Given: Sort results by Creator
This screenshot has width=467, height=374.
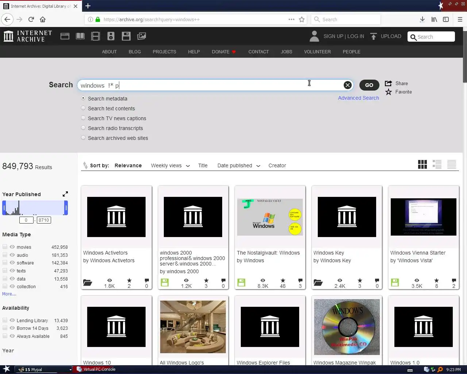Looking at the screenshot, I should tap(277, 165).
